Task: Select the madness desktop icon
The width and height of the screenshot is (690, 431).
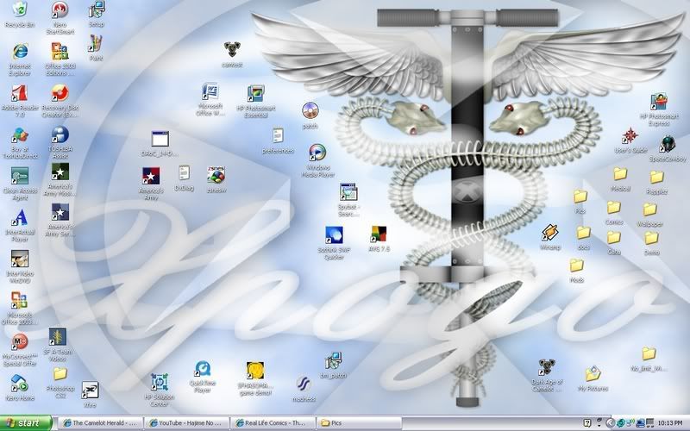Action: point(304,384)
